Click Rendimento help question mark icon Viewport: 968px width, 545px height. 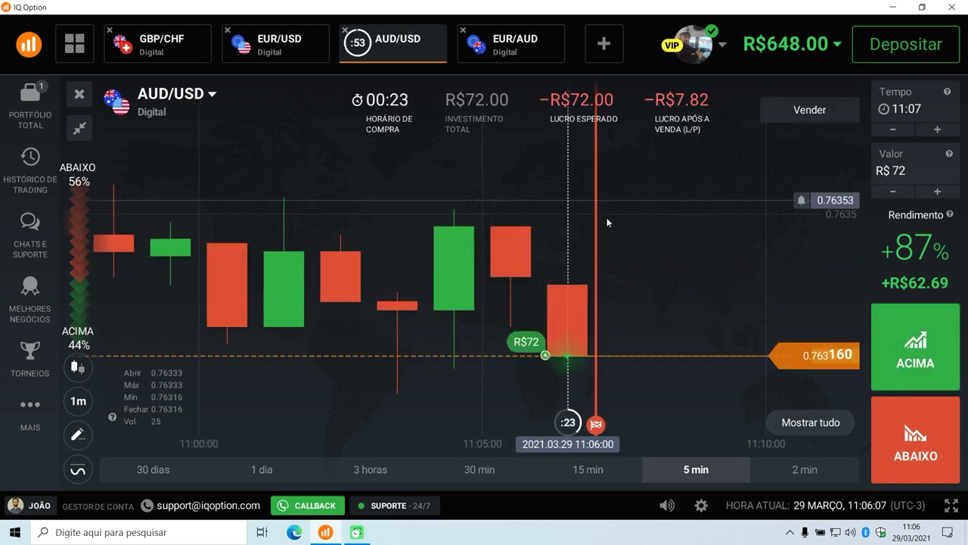950,215
